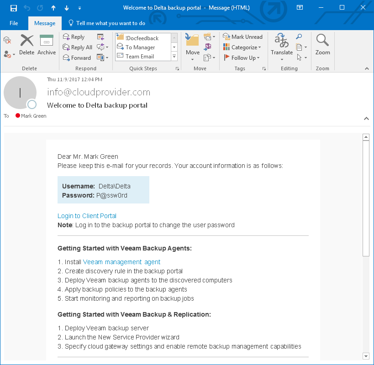Select To Manager quick step

coord(143,47)
